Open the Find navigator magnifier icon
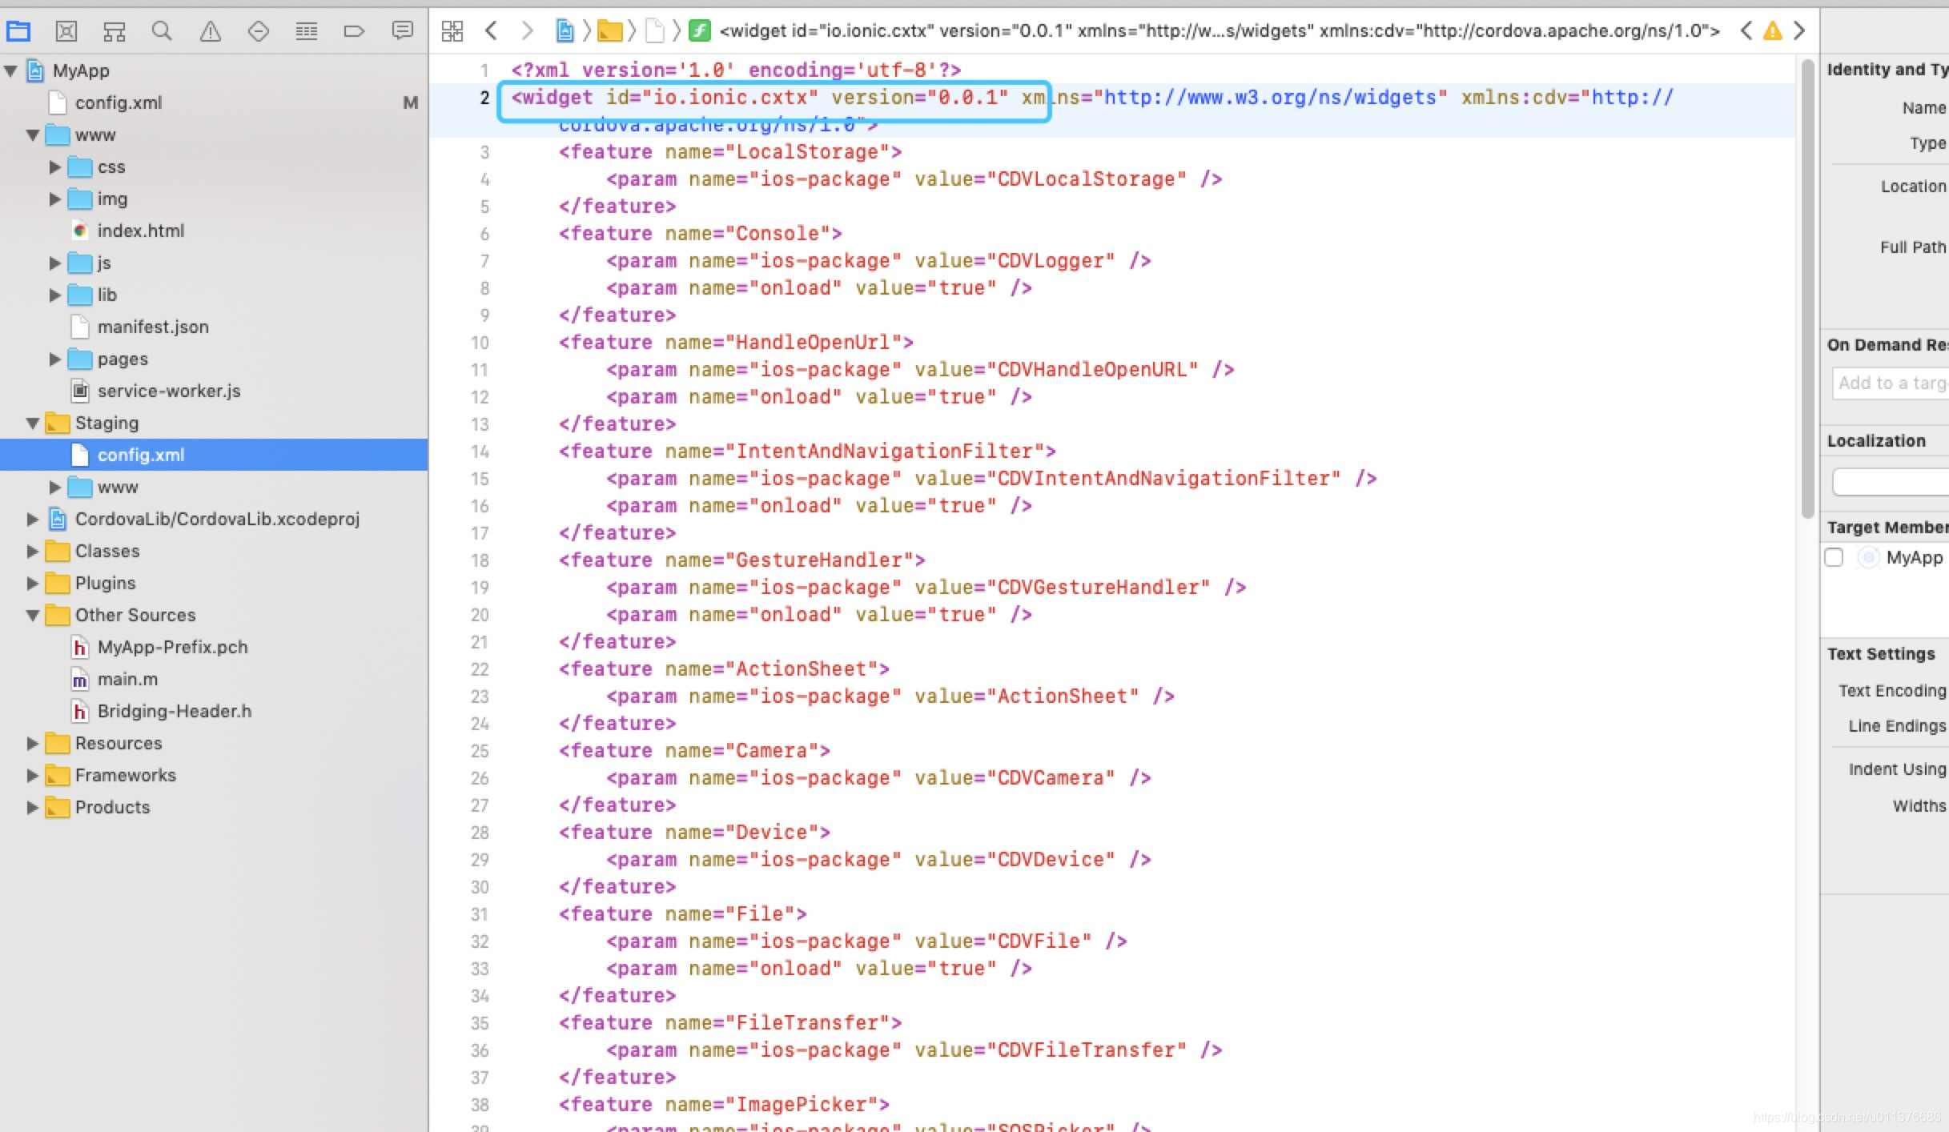The height and width of the screenshot is (1132, 1949). 162,31
